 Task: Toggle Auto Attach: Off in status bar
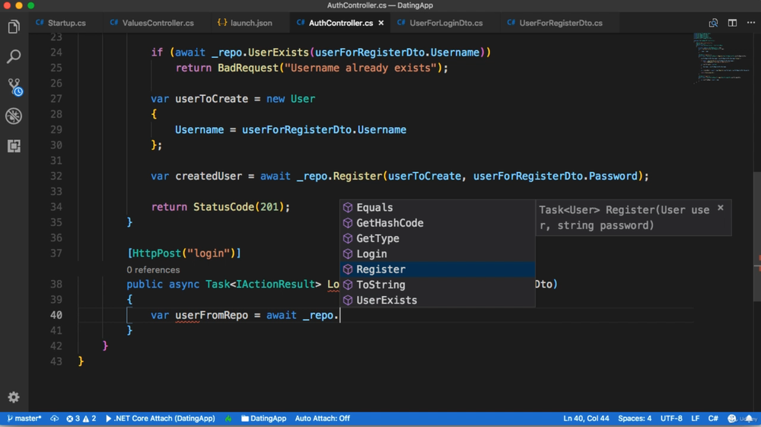coord(322,419)
